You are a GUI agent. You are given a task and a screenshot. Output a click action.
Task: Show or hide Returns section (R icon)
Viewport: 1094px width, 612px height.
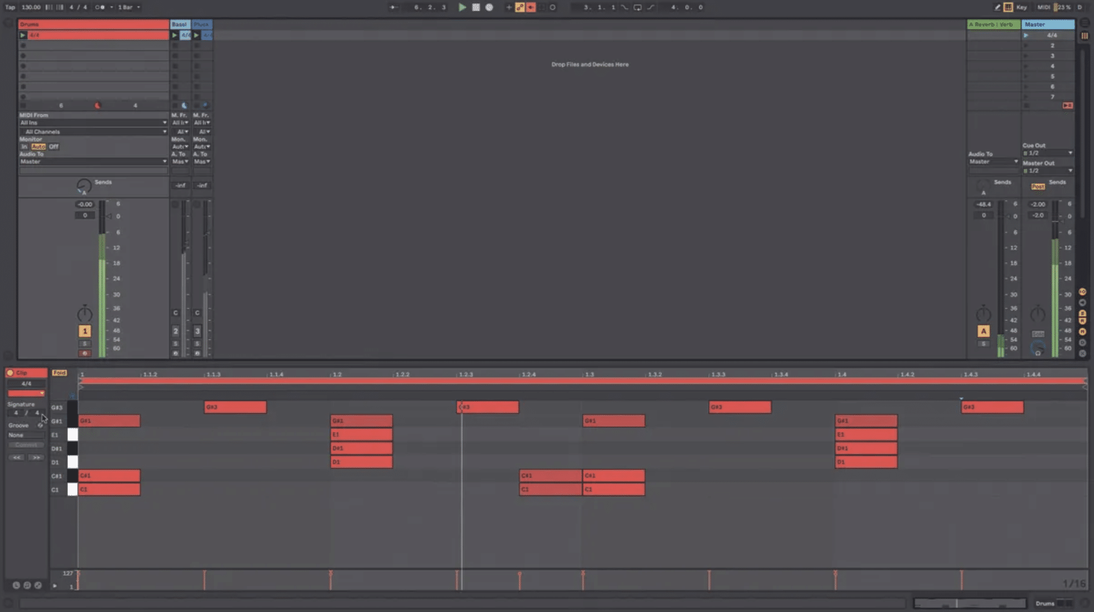[1082, 320]
